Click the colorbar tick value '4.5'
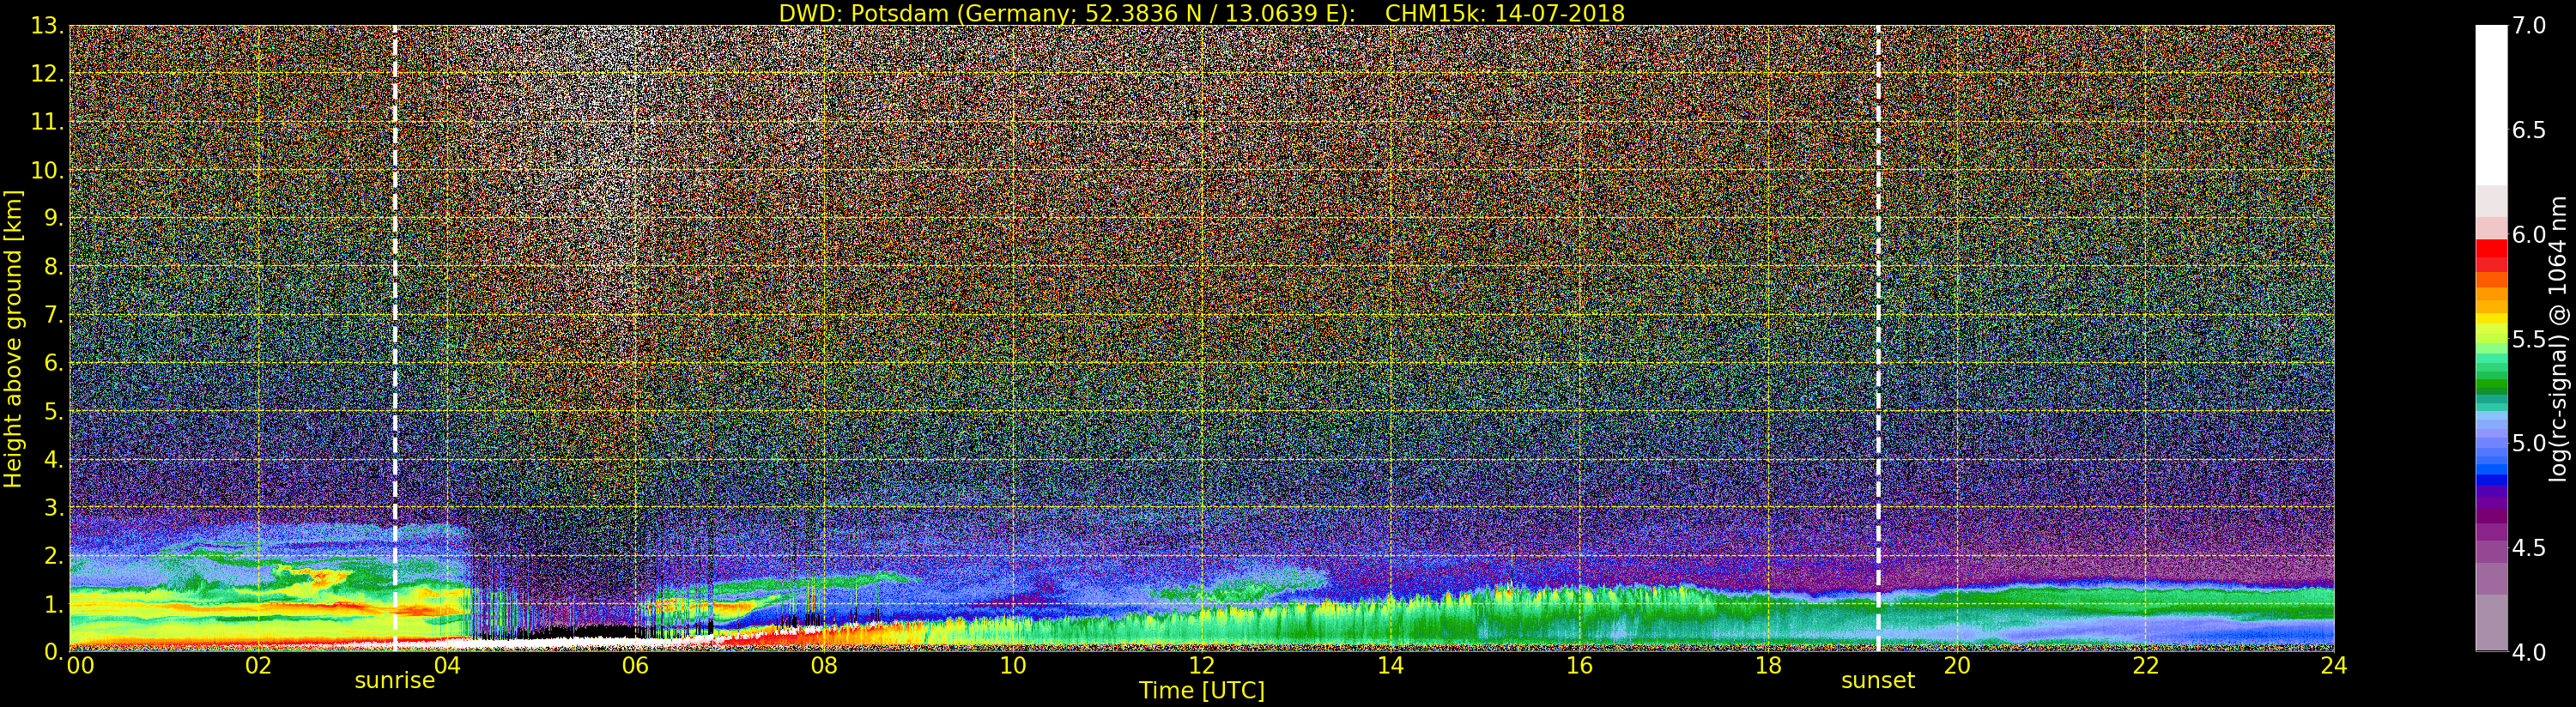Image resolution: width=2576 pixels, height=707 pixels. tap(2529, 548)
